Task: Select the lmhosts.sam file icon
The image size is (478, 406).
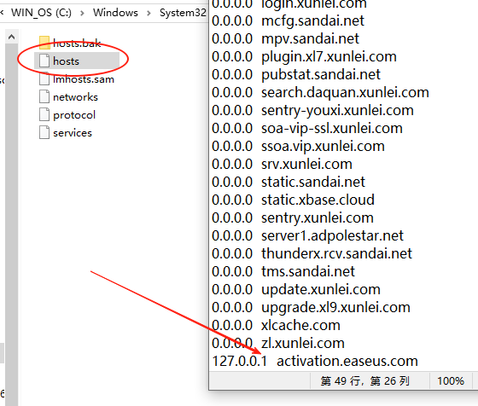Action: [x=44, y=78]
